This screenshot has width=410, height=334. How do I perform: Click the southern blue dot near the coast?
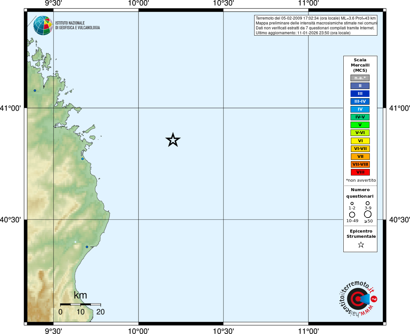coord(87,247)
